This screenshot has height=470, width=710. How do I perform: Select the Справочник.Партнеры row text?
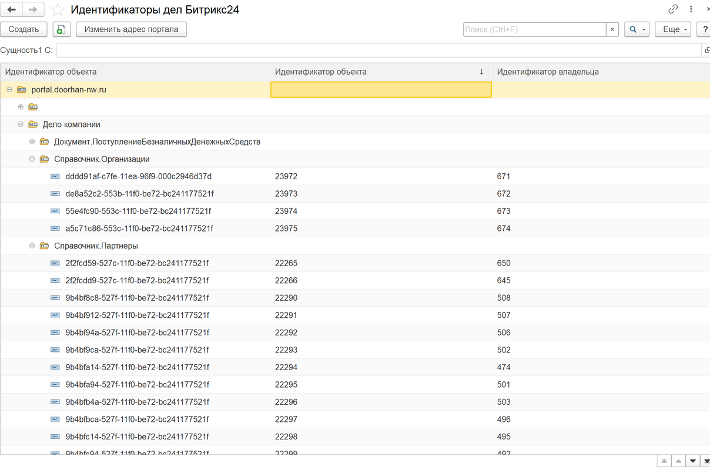click(x=96, y=246)
